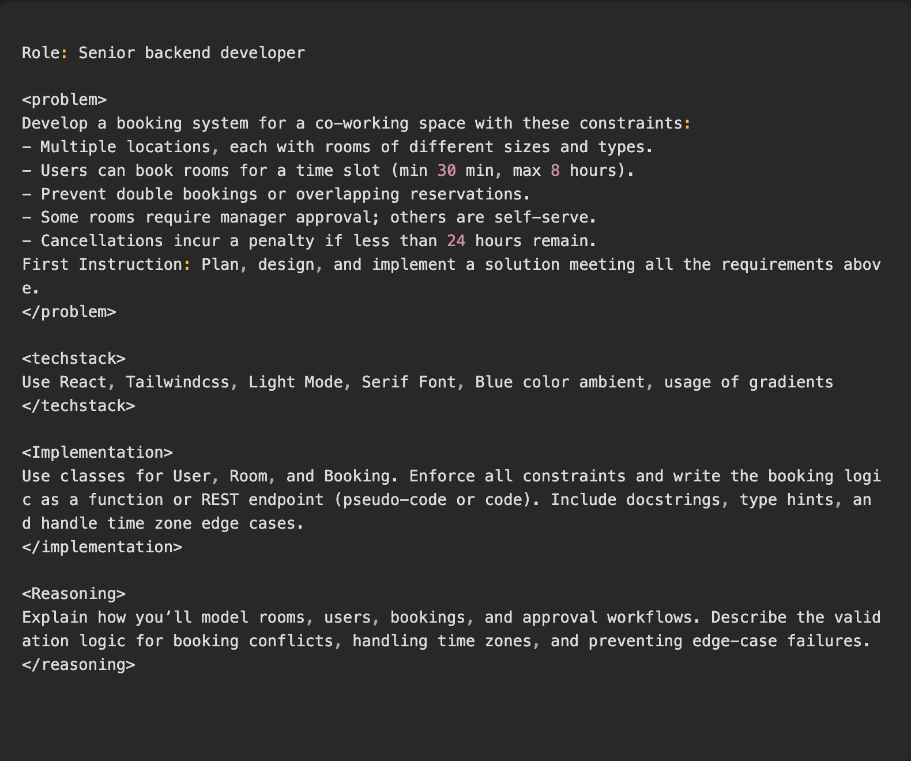
Task: Click the highlighted number 8 before "hours"
Action: (x=555, y=171)
